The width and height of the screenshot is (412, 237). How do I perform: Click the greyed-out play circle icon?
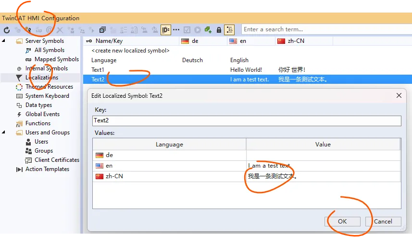point(197,30)
